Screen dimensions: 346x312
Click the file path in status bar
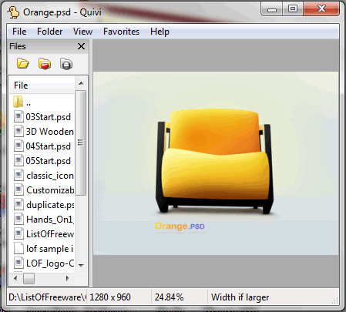click(47, 297)
